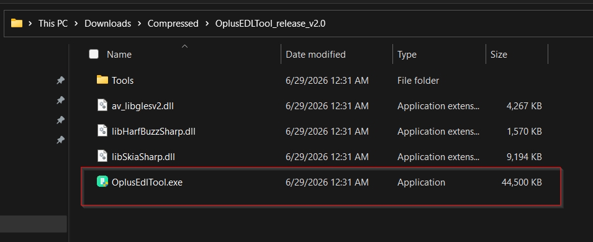The width and height of the screenshot is (593, 242).
Task: Click the File folder type cell
Action: pyautogui.click(x=419, y=81)
